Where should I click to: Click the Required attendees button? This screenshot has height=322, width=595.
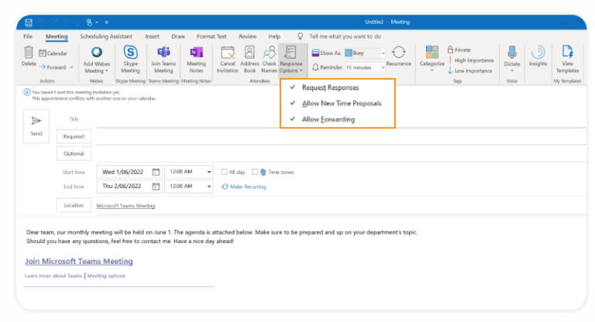(74, 136)
